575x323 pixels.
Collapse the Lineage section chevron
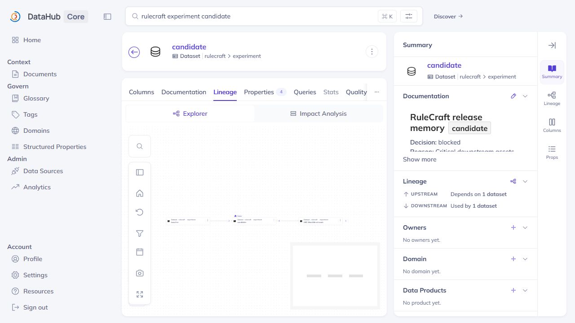coord(525,181)
